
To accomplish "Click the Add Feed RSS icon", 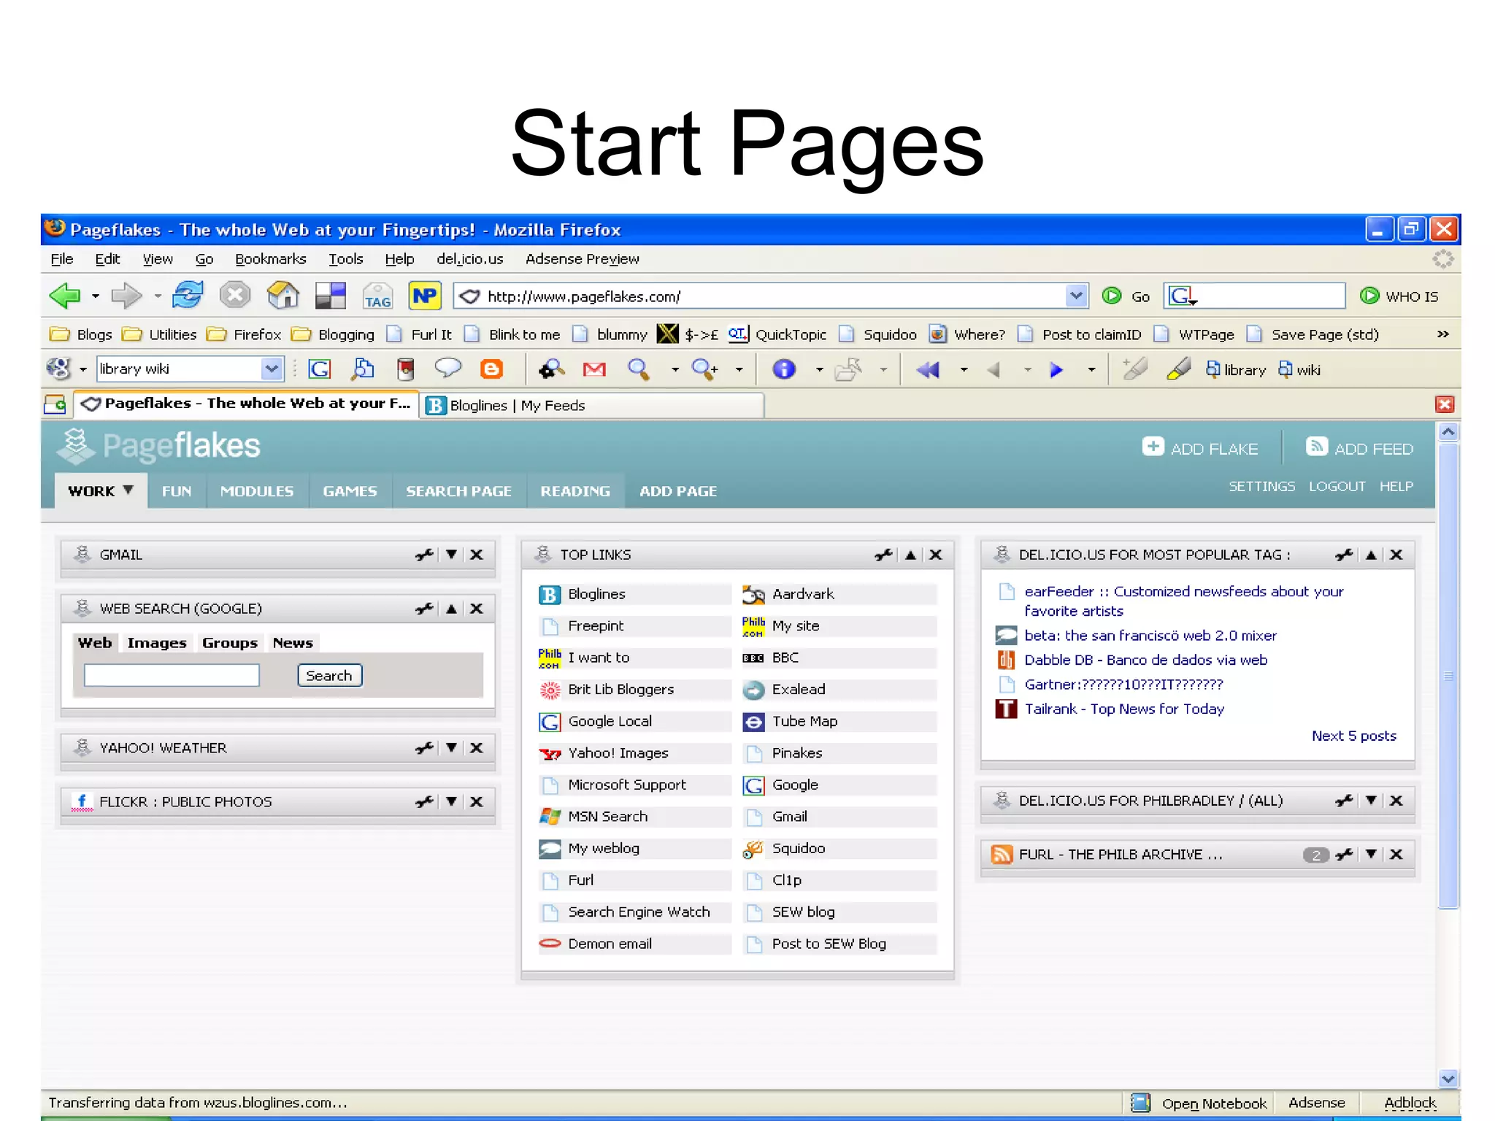I will (x=1316, y=447).
